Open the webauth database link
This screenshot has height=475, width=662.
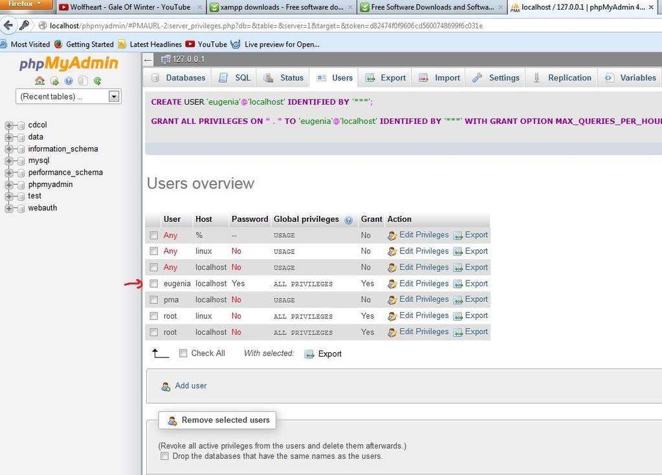tap(42, 208)
